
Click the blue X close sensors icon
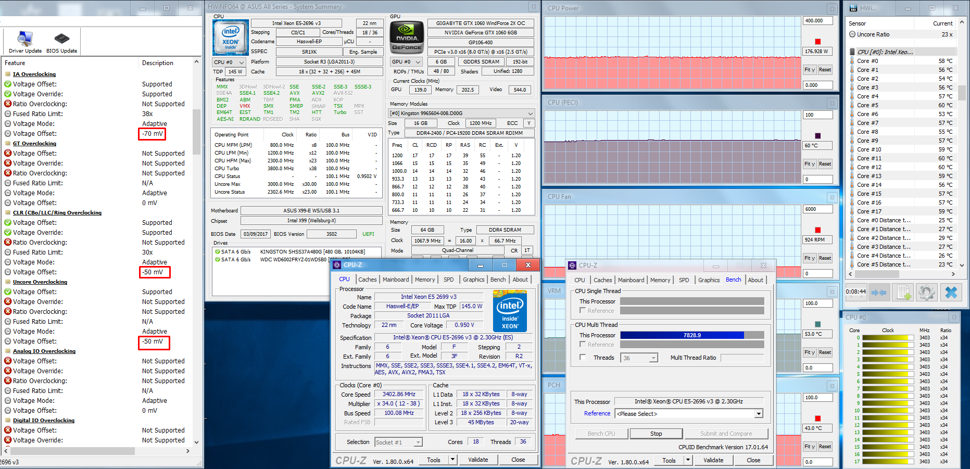[951, 293]
